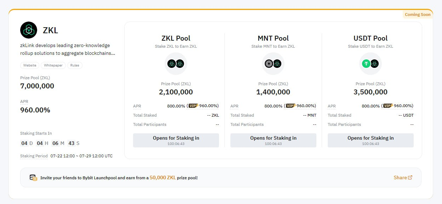Click the Staking Period label

click(x=34, y=156)
